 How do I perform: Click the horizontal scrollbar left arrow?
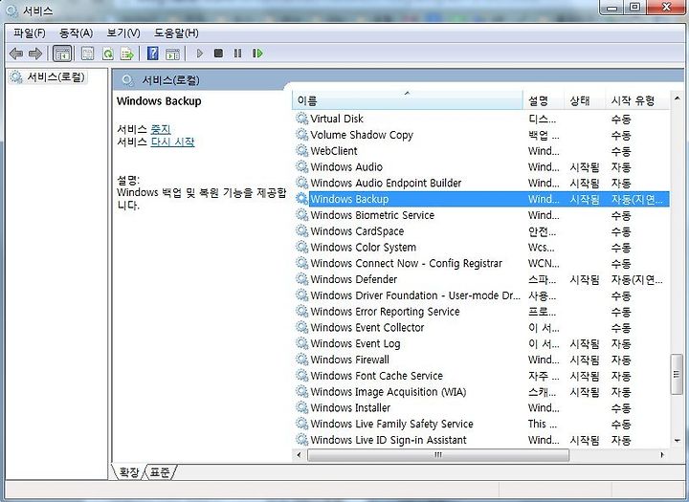pos(299,455)
